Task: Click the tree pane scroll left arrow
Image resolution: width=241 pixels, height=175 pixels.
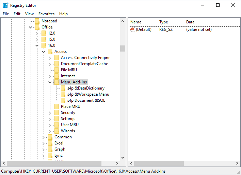Action: pyautogui.click(x=4, y=163)
